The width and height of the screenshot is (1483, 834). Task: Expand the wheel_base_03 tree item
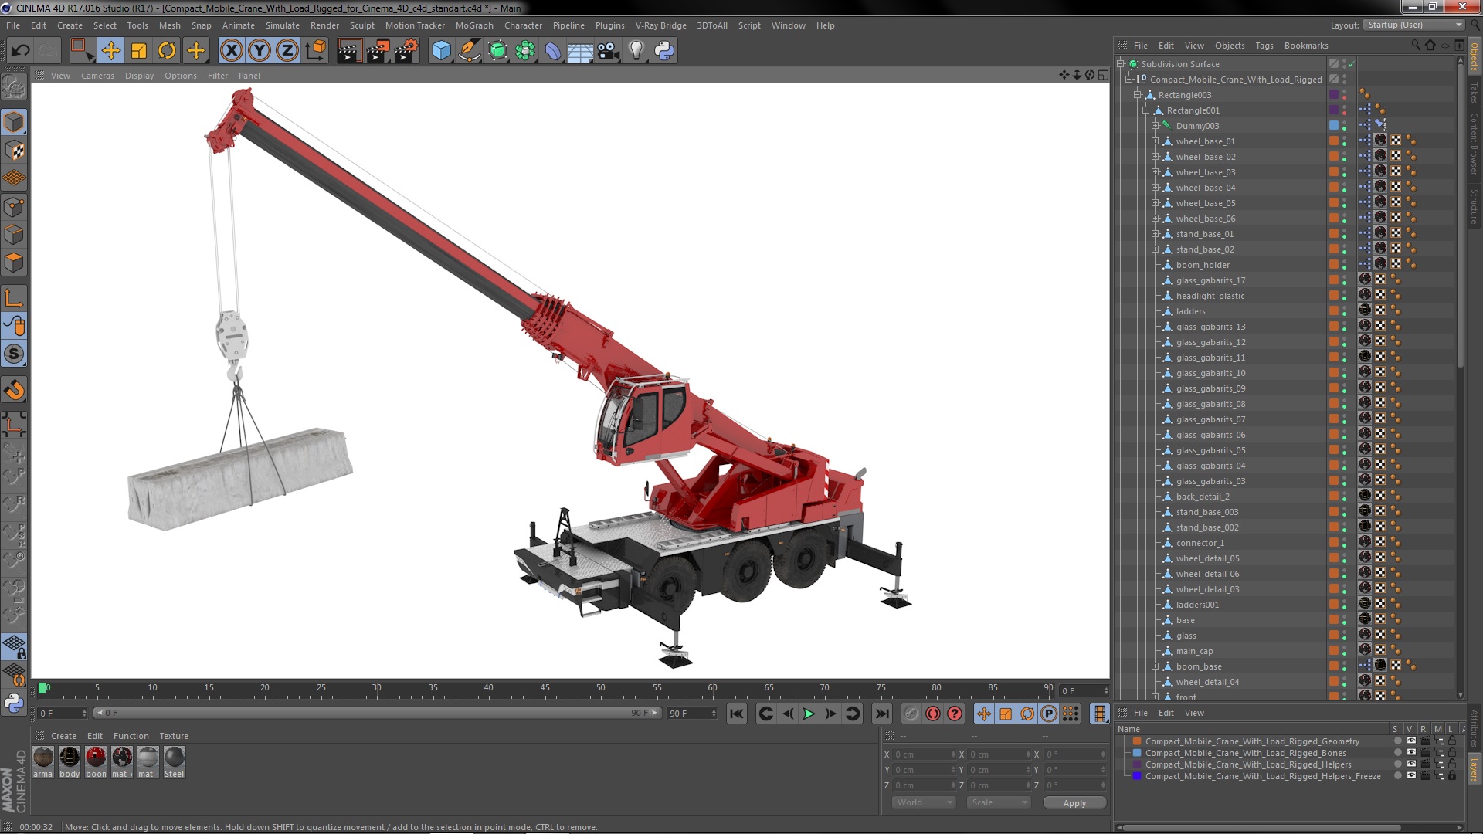pyautogui.click(x=1156, y=172)
